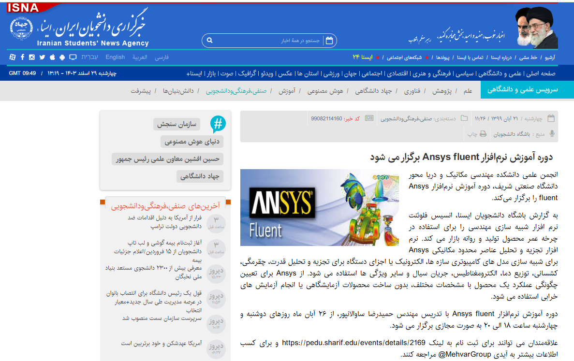Open ویدئو (video) menu item
The width and height of the screenshot is (574, 361).
click(x=266, y=73)
